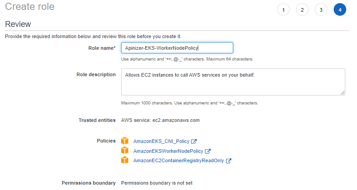Grab the Role description resize handle
This screenshot has height=190, width=357.
coord(343,93)
